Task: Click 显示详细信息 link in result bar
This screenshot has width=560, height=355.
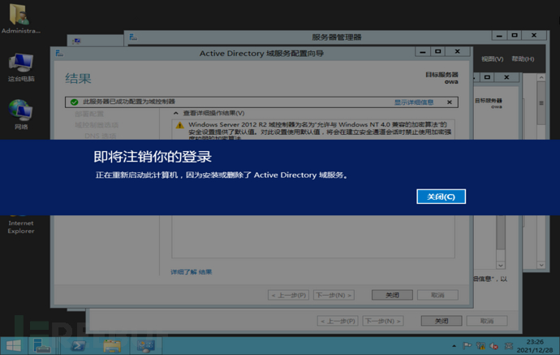Action: click(x=414, y=102)
